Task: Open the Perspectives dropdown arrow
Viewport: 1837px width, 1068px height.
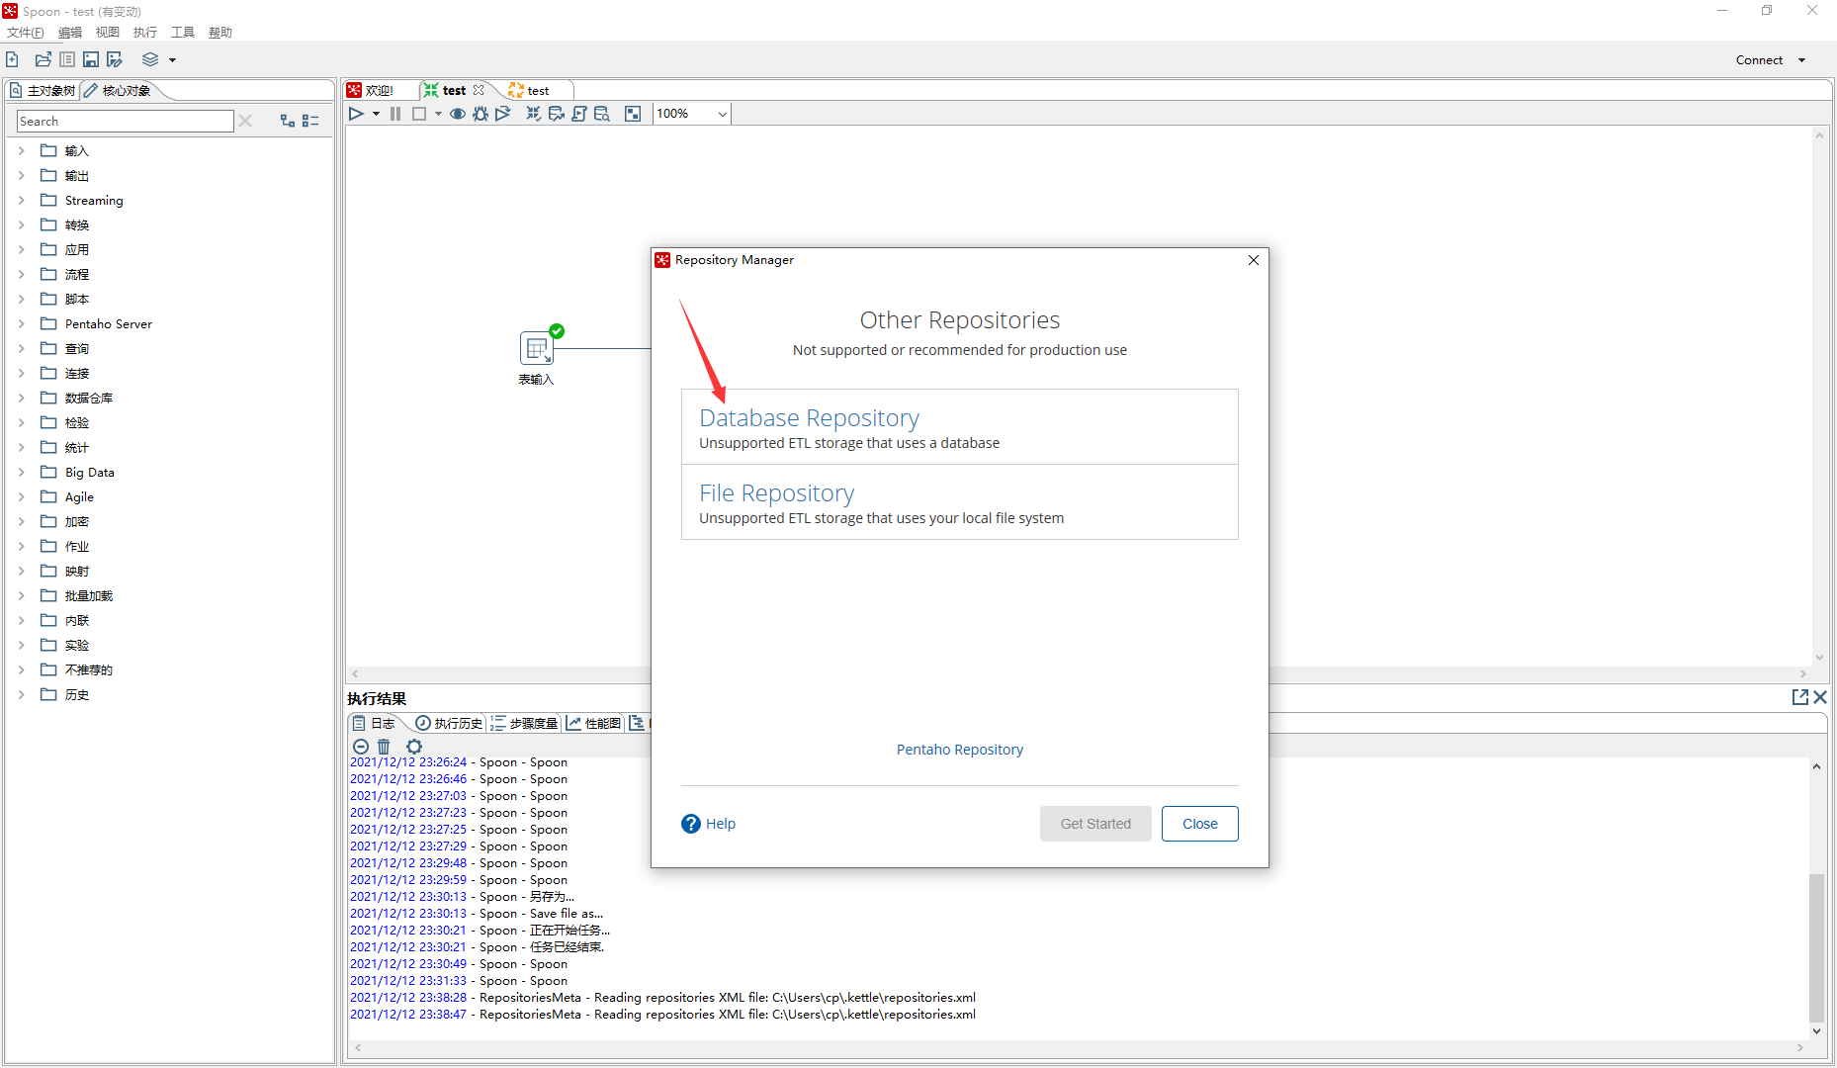Action: 172,60
